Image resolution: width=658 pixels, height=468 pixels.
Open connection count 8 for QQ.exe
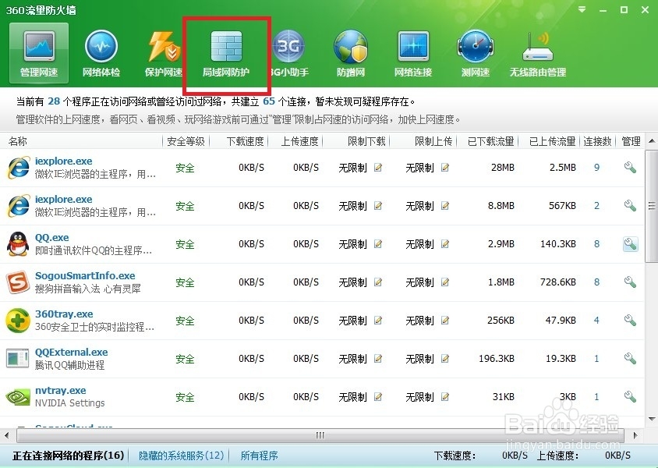(596, 244)
